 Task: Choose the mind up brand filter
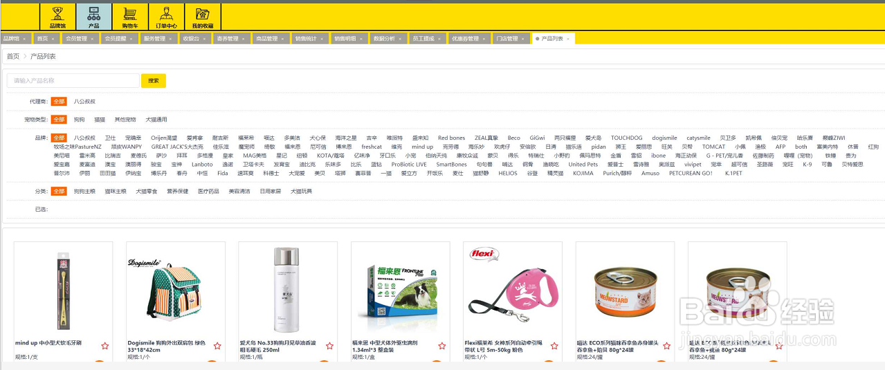(422, 147)
